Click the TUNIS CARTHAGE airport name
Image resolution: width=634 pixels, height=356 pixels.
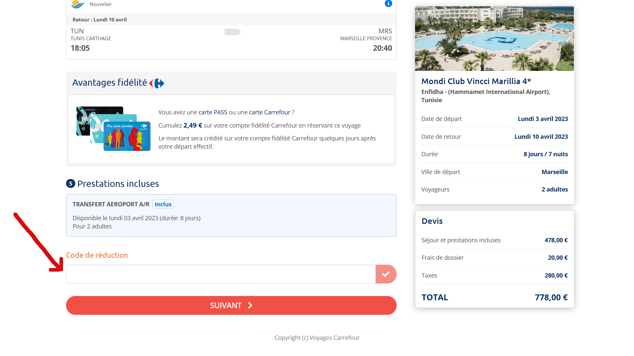coord(91,39)
